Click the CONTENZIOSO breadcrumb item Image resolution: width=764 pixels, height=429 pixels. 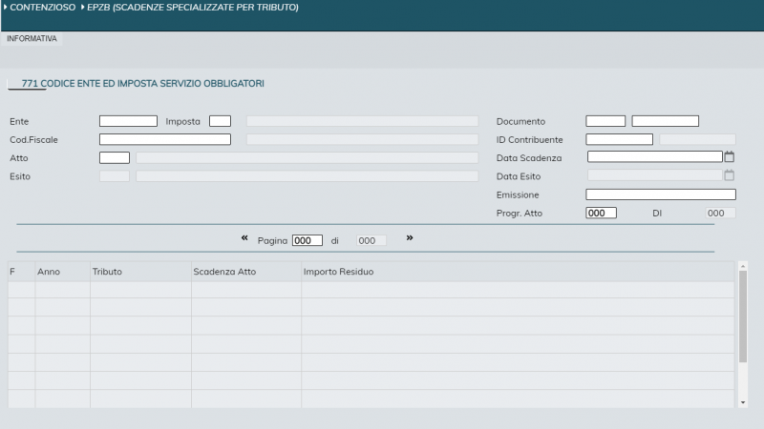pos(43,8)
